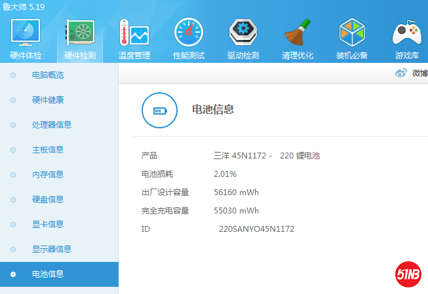Viewport: 428px width, 294px height.
Task: Open 温度管理 thermometer icon
Action: (x=134, y=33)
